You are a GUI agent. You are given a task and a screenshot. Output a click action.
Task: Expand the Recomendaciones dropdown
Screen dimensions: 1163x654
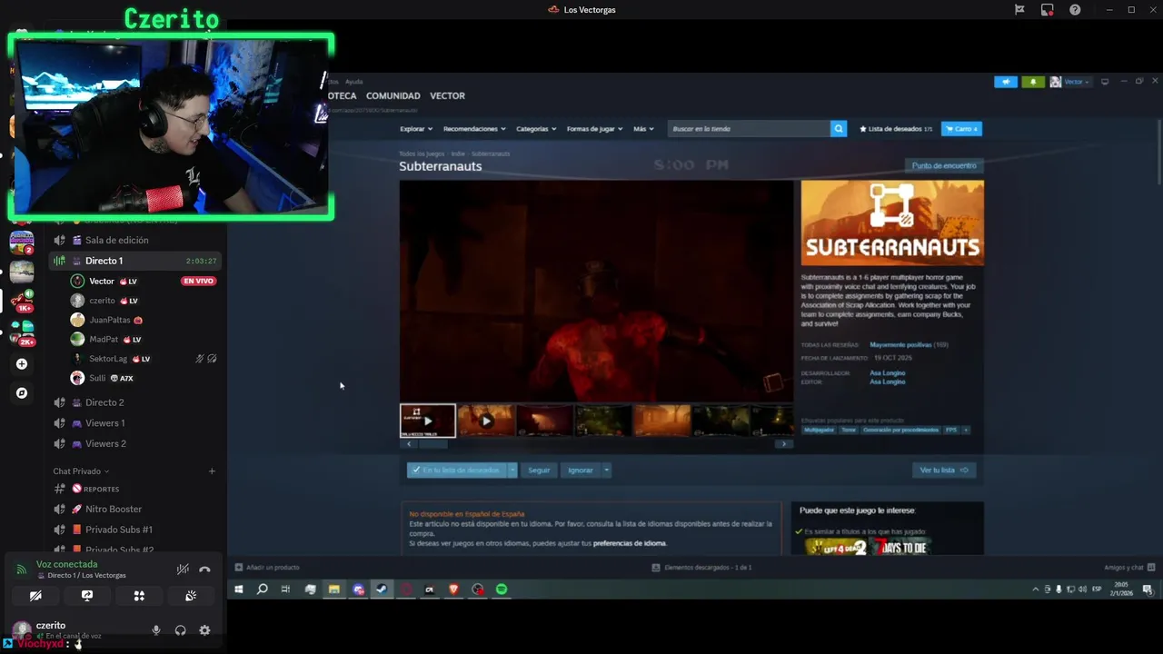(x=474, y=129)
